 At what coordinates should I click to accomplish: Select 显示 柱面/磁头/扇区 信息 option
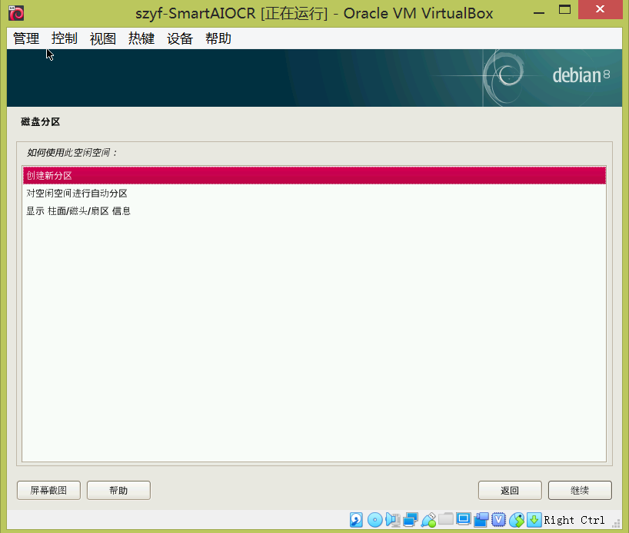click(x=314, y=210)
